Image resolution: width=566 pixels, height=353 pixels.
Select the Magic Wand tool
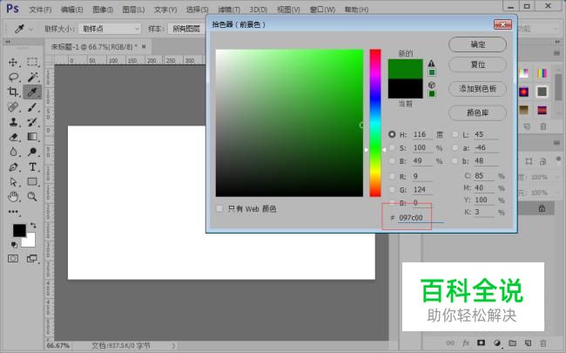(x=32, y=77)
